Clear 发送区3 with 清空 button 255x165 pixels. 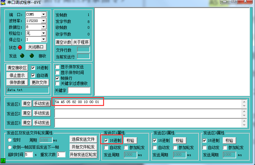click(x=26, y=123)
